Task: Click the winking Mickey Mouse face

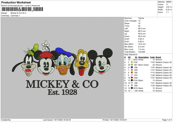Action: [x=101, y=65]
